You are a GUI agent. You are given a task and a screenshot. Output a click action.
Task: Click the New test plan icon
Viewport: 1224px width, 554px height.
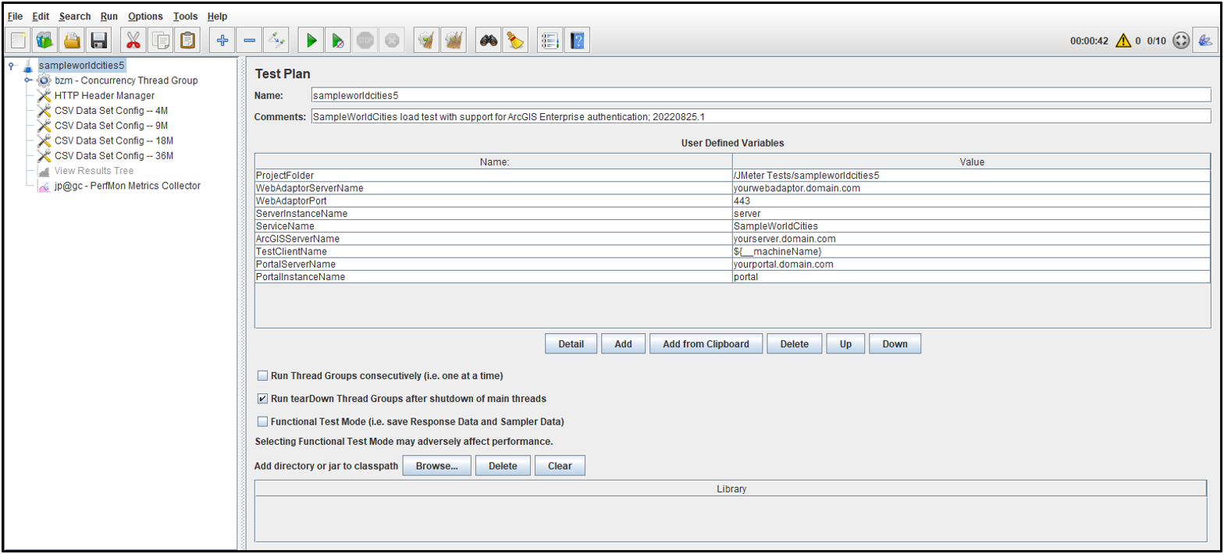(20, 40)
